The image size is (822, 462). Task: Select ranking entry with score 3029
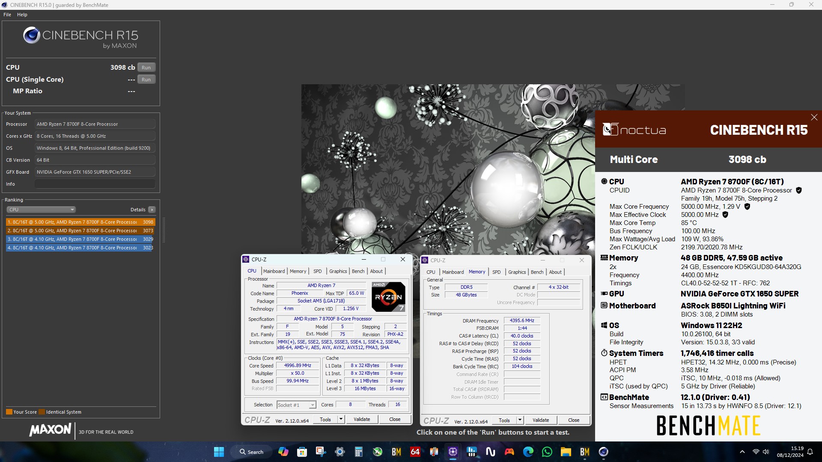click(80, 239)
